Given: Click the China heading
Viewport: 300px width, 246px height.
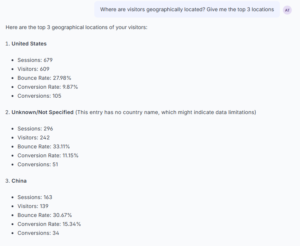Looking at the screenshot, I should [19, 181].
